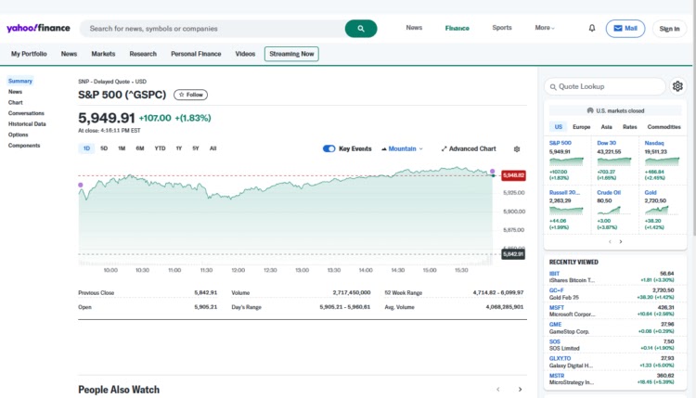Viewport: 696px width, 398px height.
Task: Select the 1M chart range
Action: tap(122, 148)
